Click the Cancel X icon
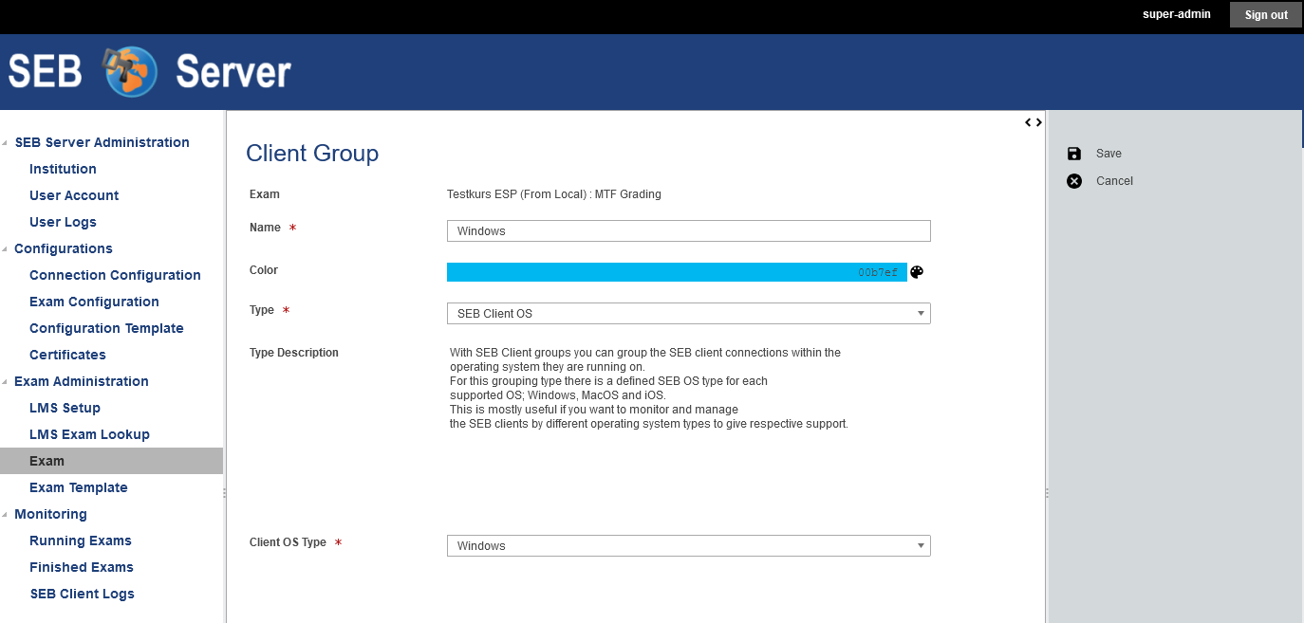1304x623 pixels. (x=1073, y=181)
